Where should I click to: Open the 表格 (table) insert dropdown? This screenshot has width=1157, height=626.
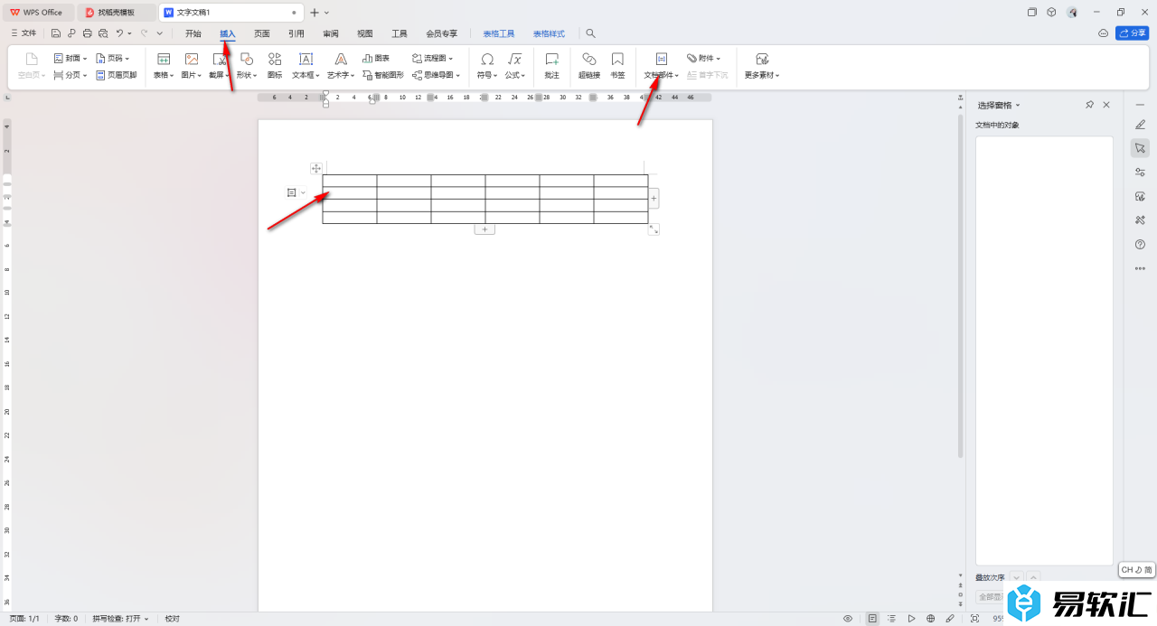[164, 66]
